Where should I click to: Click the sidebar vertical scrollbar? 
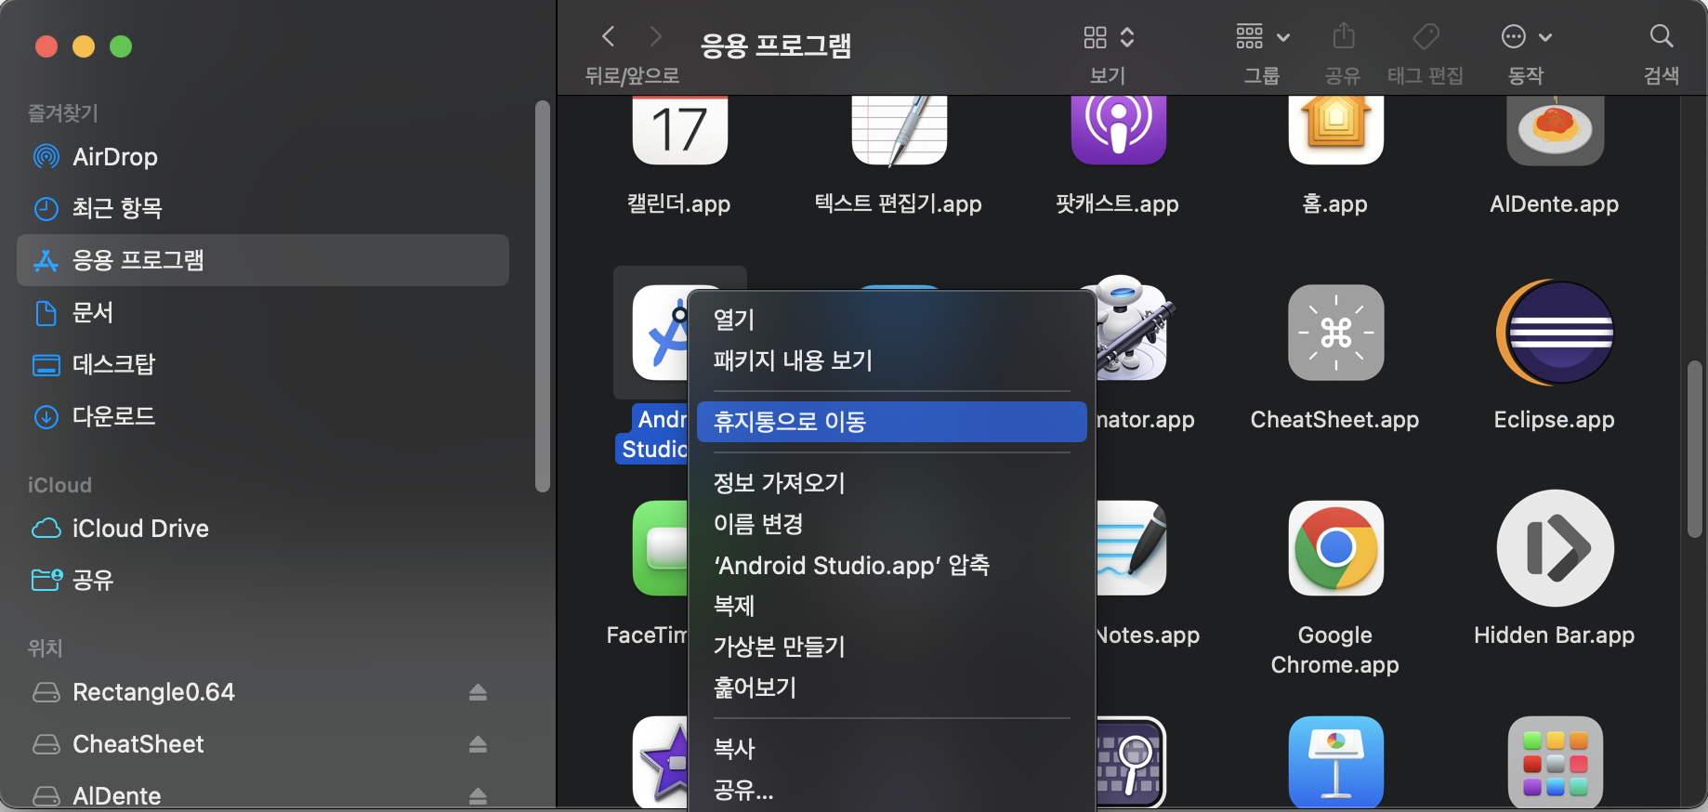(x=543, y=296)
